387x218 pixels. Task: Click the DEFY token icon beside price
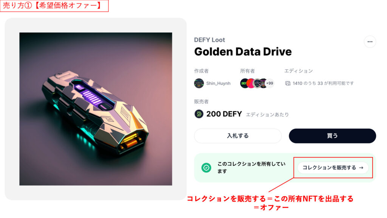click(199, 114)
